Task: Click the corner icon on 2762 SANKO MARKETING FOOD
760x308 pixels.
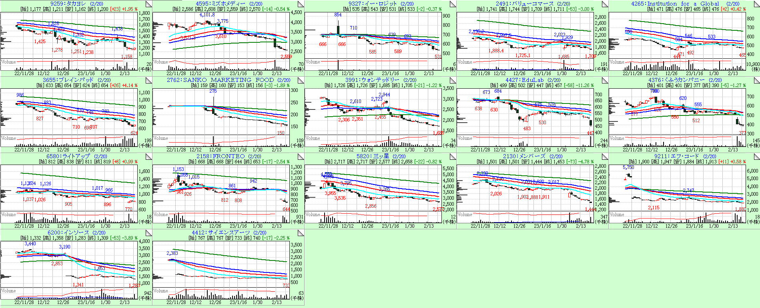Action: click(x=301, y=80)
